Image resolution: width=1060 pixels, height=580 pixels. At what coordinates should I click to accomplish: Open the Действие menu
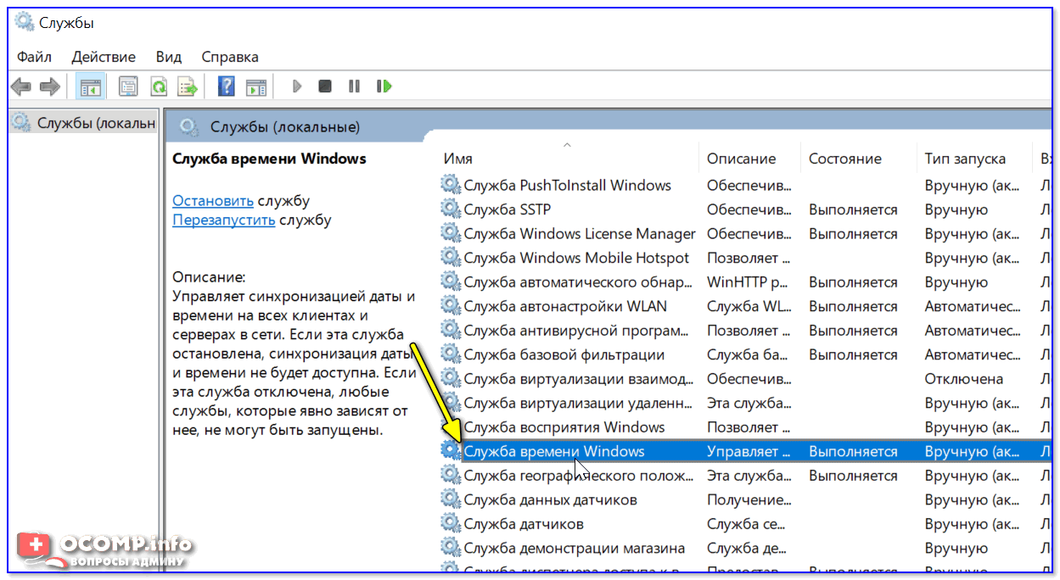tap(104, 57)
